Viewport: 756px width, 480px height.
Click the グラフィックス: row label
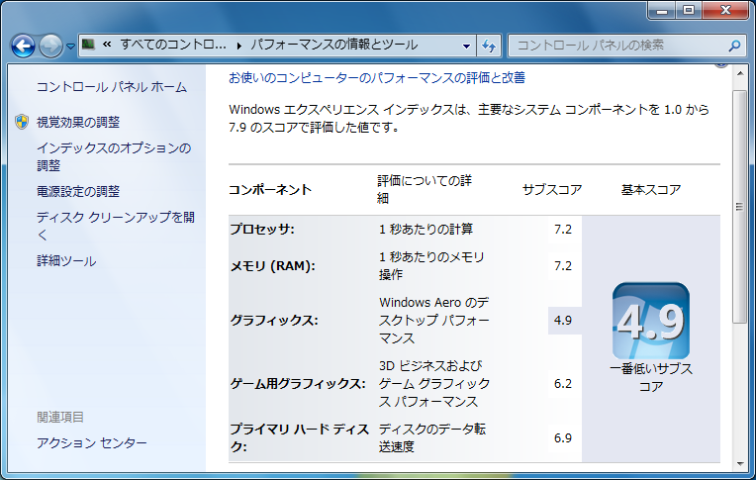pos(274,321)
